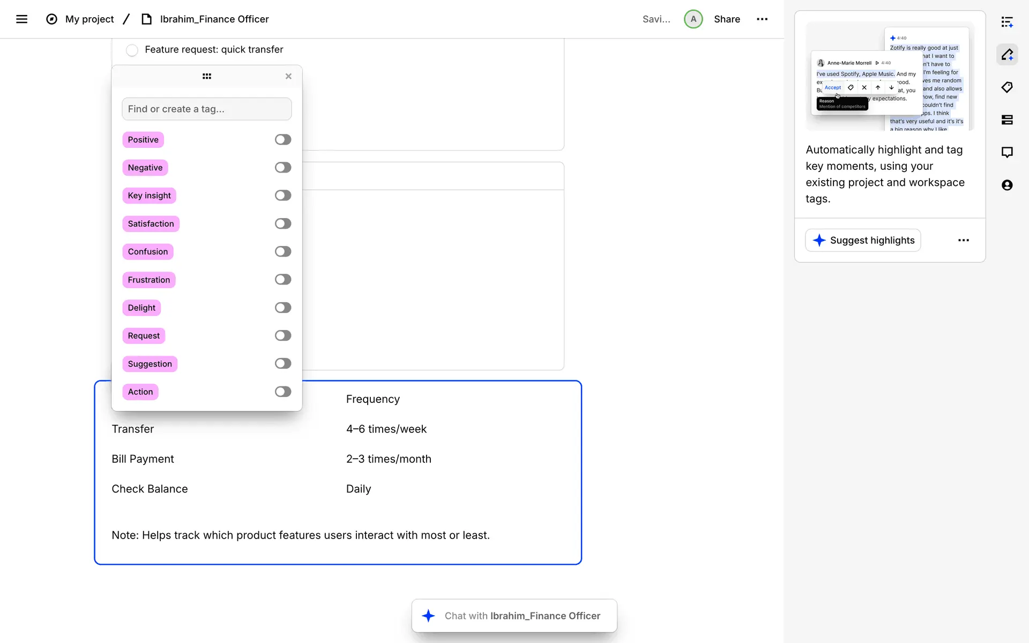Open Chat with Ibrahim_Finance Officer bar
Viewport: 1029px width, 643px height.
(x=514, y=616)
